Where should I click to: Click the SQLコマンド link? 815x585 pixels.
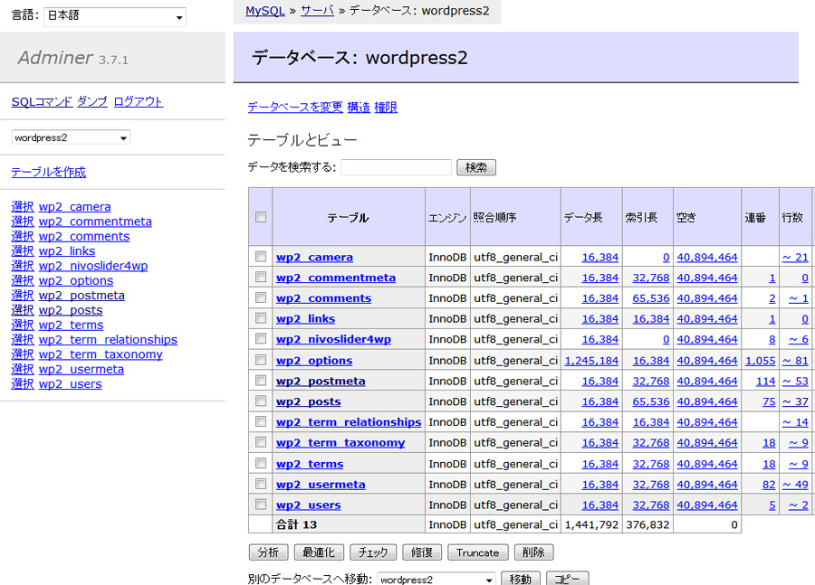pyautogui.click(x=42, y=101)
